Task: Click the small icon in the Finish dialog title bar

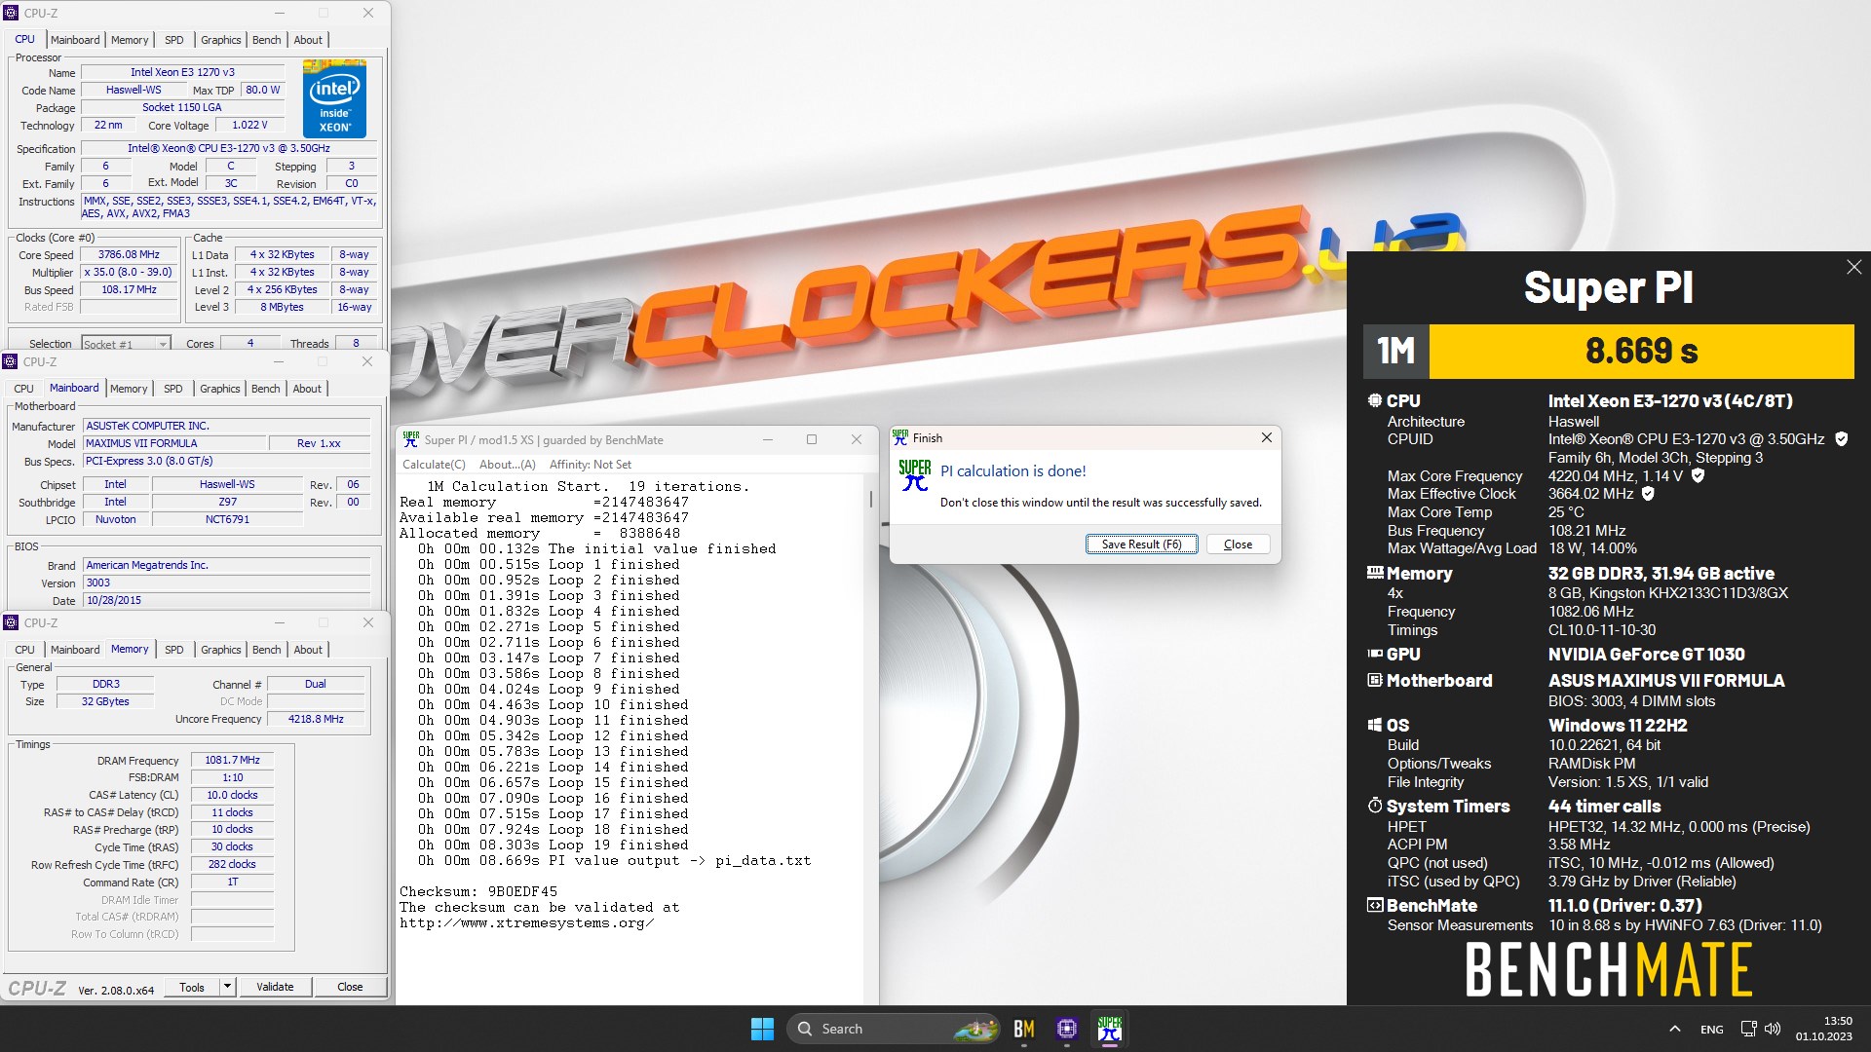Action: tap(899, 437)
